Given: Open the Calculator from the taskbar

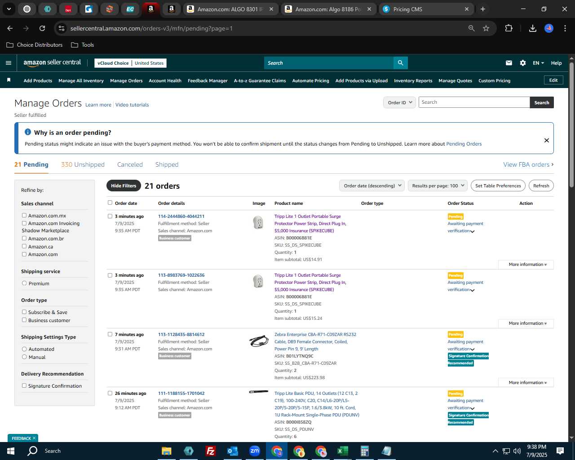Looking at the screenshot, I should point(364,451).
